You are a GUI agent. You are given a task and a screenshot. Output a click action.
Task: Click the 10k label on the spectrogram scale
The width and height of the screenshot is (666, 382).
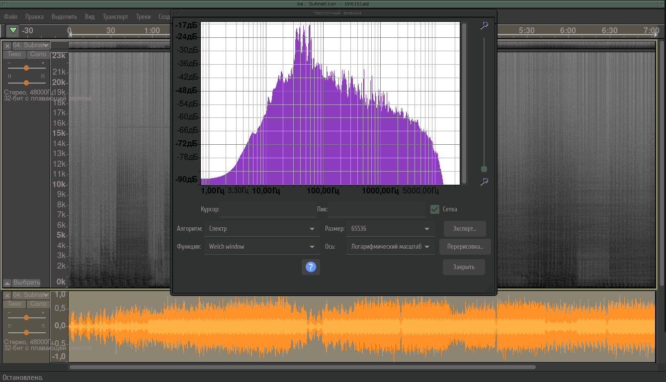coord(59,184)
